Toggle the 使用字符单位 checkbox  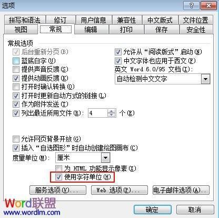tap(58, 177)
